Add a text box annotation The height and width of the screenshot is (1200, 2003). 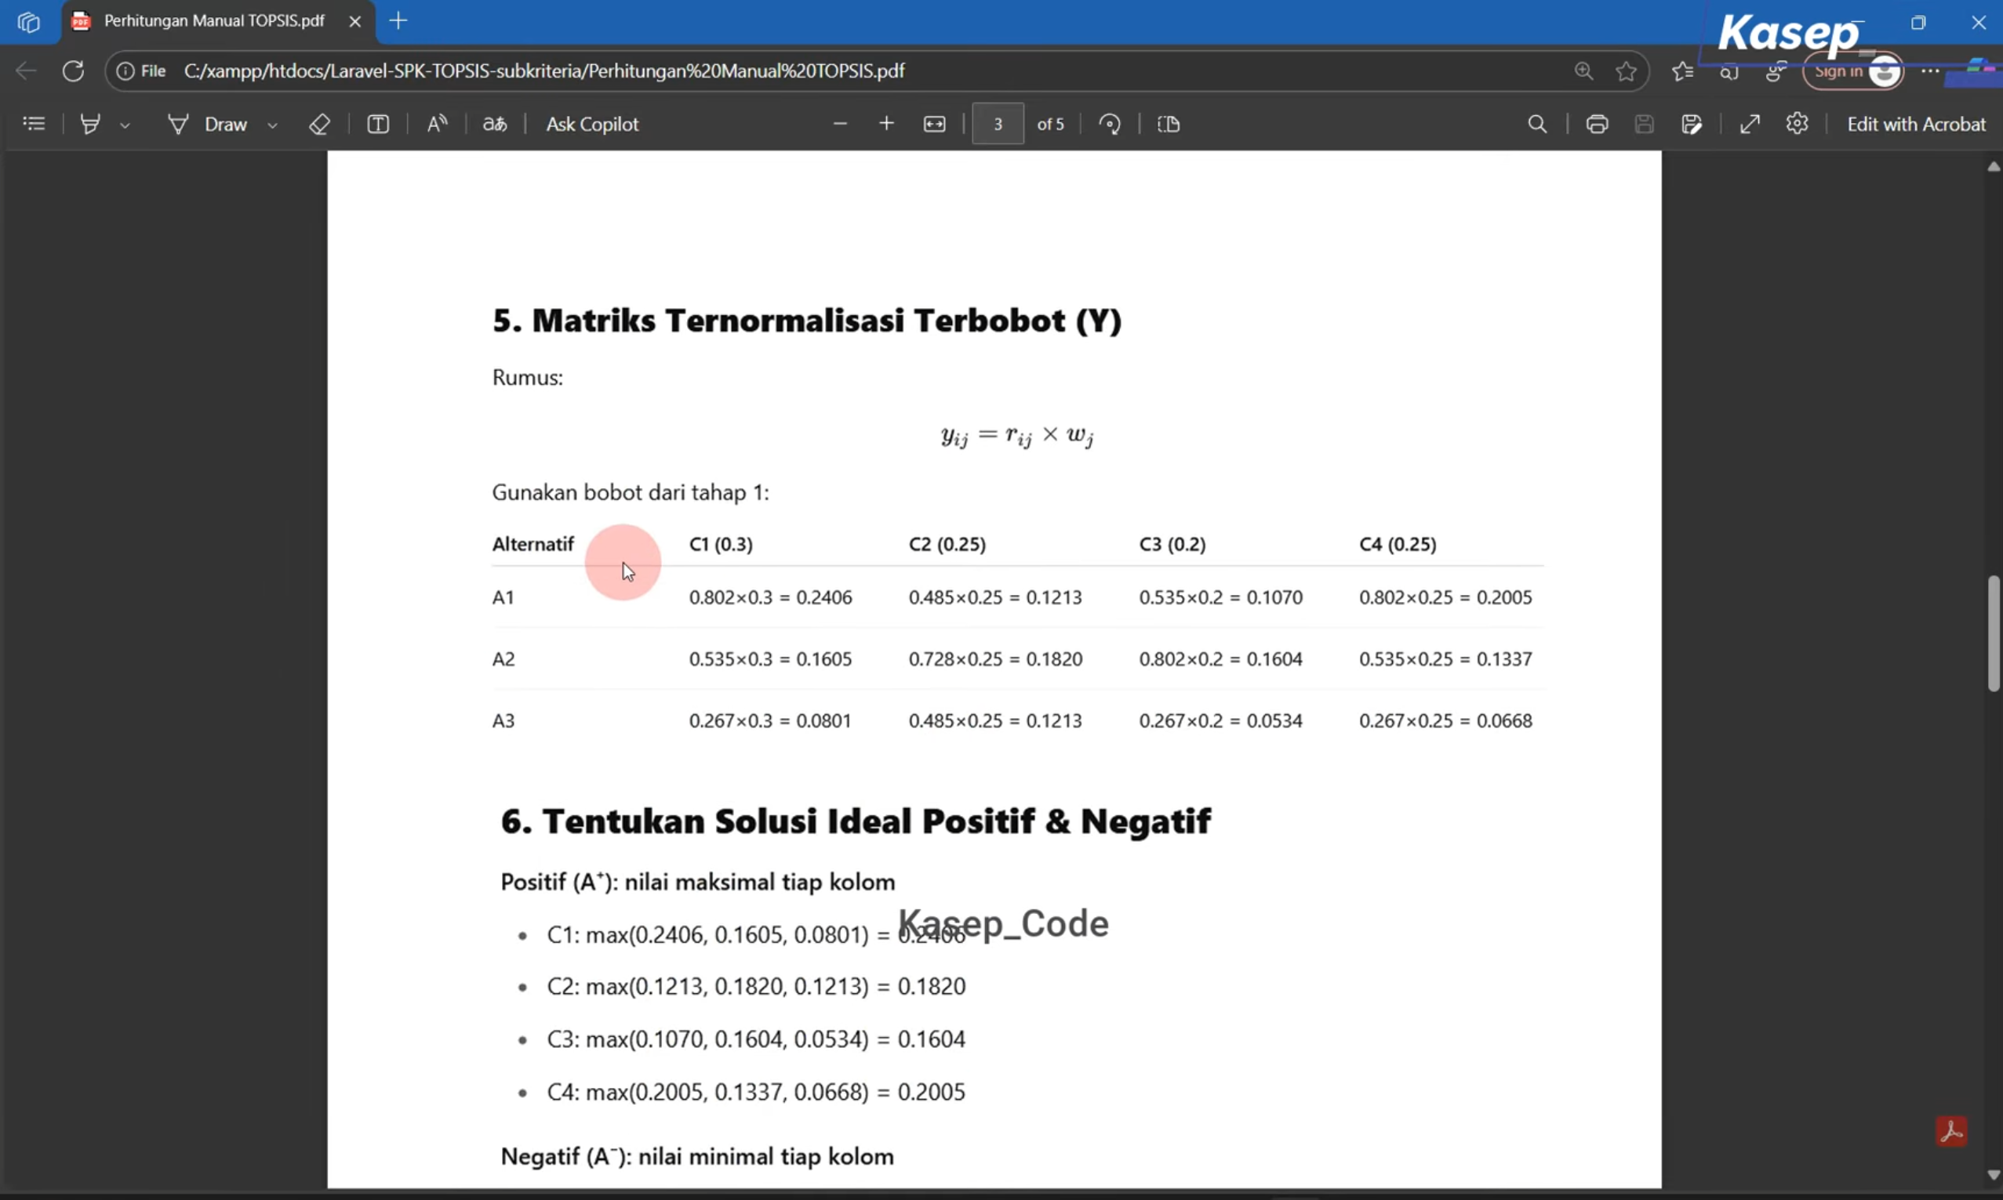pos(378,124)
